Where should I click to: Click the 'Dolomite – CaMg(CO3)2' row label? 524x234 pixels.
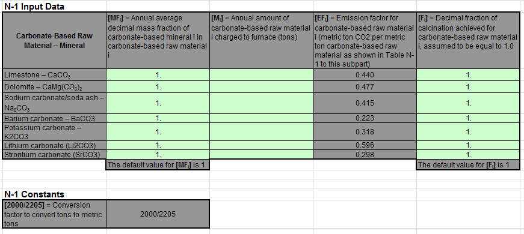pyautogui.click(x=54, y=87)
